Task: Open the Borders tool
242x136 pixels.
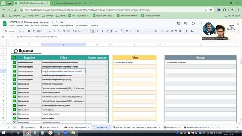Action: (x=127, y=31)
